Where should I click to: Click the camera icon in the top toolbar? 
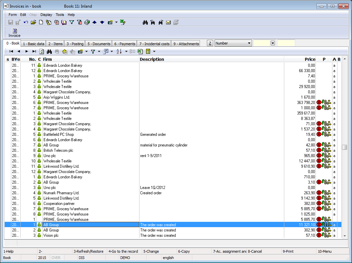tap(110, 22)
